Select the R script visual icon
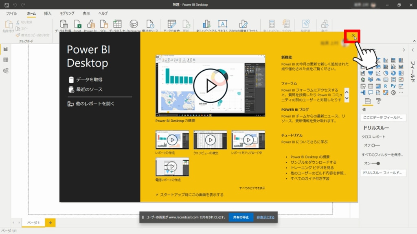The height and width of the screenshot is (234, 417). 385,86
